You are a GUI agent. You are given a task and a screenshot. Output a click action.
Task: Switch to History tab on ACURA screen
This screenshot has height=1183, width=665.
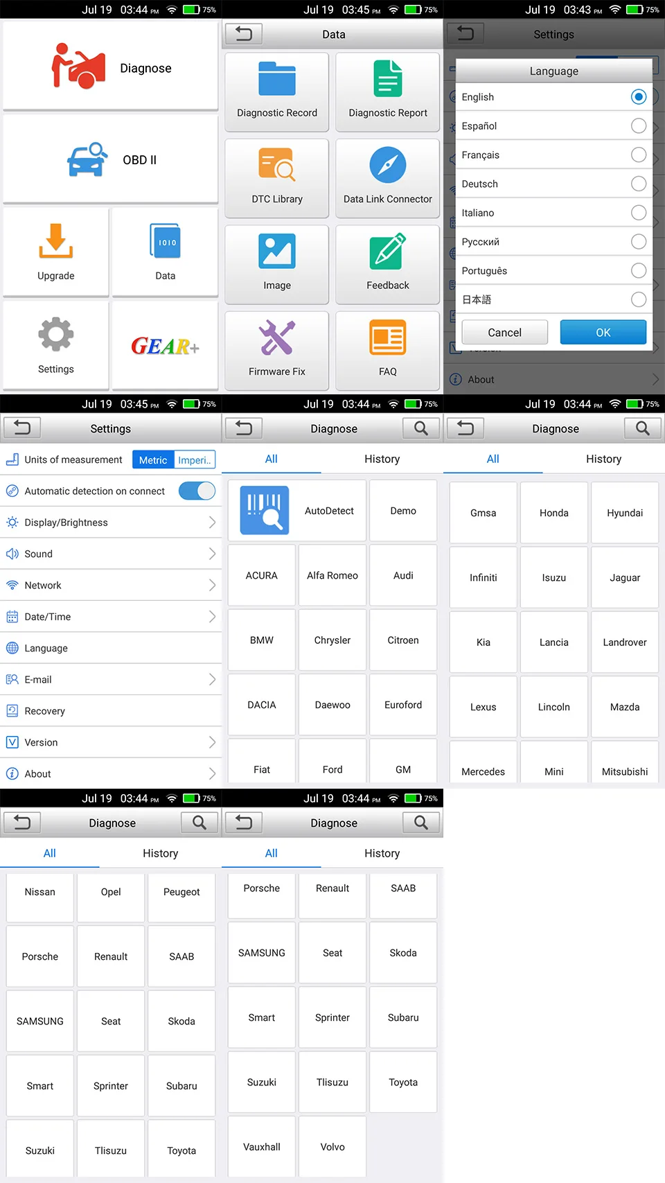[382, 459]
